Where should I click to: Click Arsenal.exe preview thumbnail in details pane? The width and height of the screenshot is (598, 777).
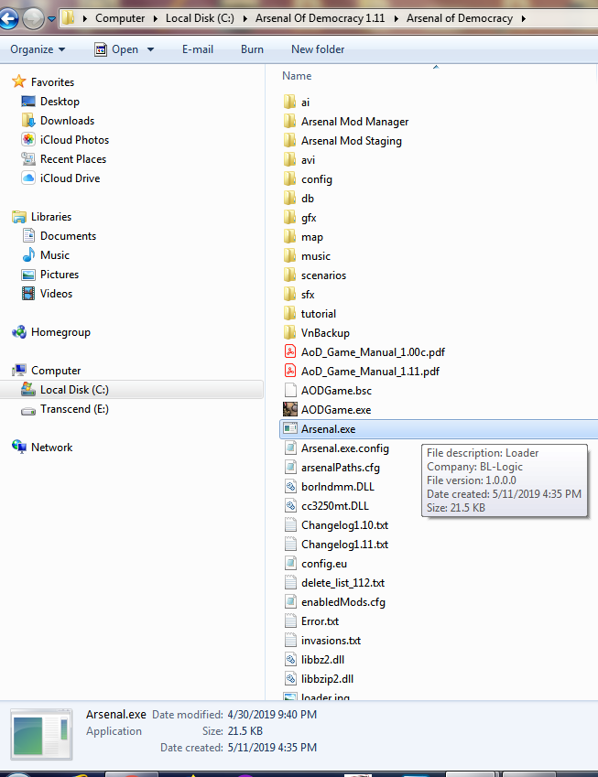(41, 734)
